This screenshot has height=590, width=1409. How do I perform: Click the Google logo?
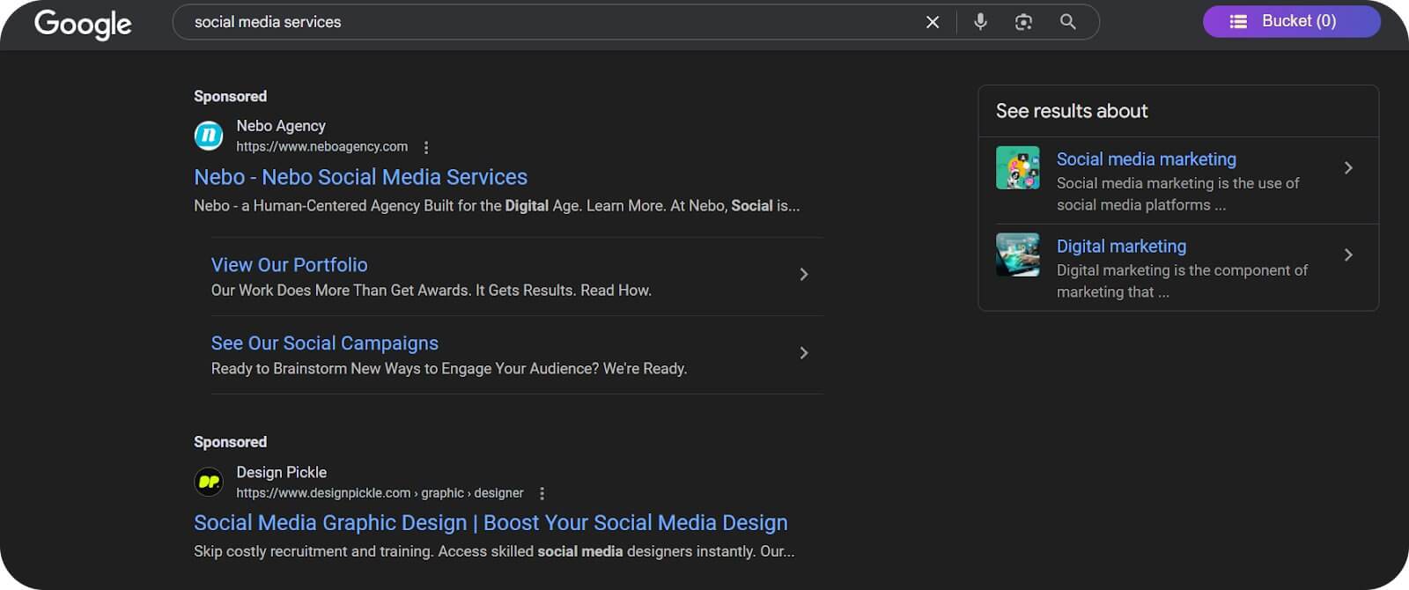(x=83, y=24)
